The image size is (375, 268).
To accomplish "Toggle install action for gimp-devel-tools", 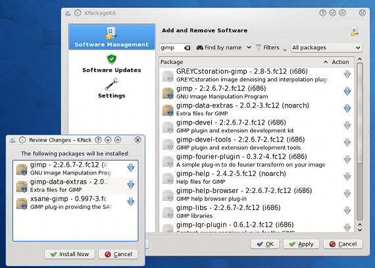I will [347, 143].
